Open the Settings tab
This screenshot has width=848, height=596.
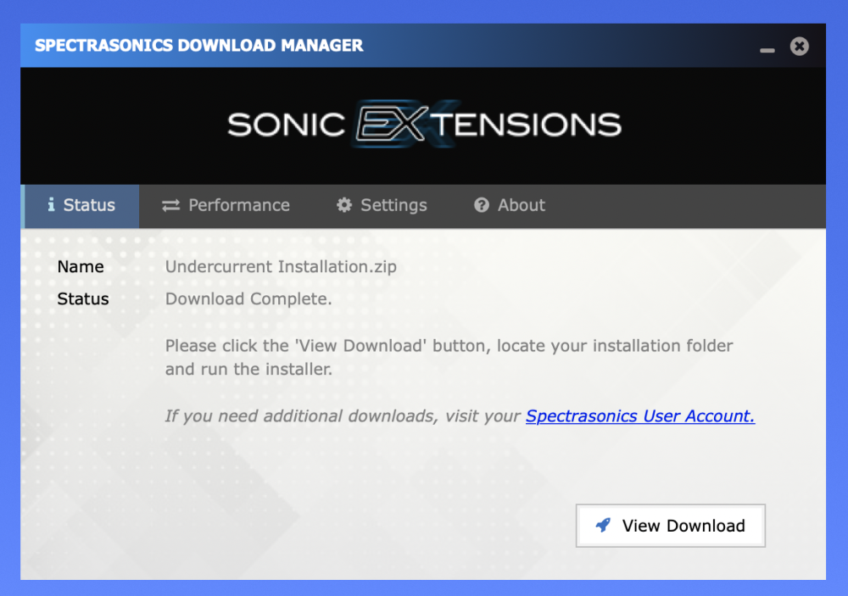tap(382, 205)
